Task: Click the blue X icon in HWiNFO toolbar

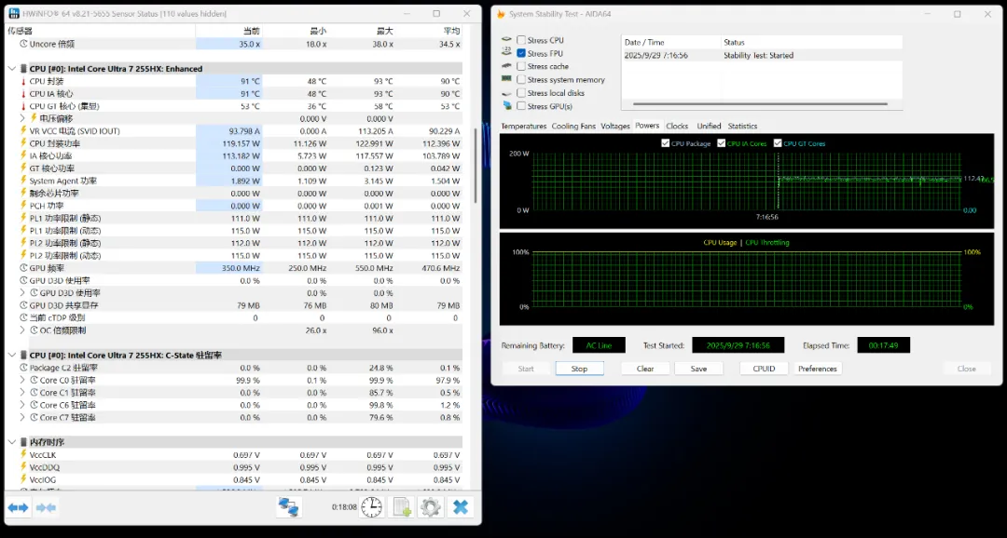Action: click(x=461, y=507)
